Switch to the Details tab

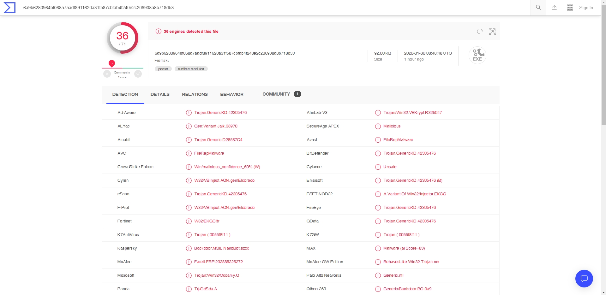[x=160, y=94]
